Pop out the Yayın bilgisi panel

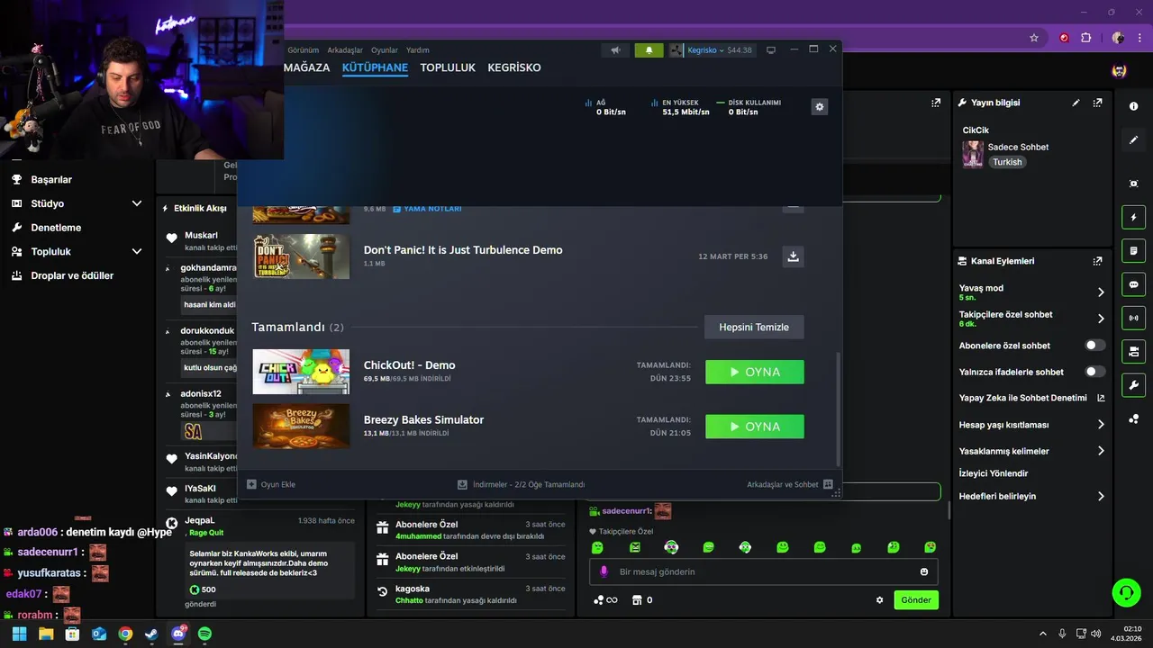[1097, 103]
